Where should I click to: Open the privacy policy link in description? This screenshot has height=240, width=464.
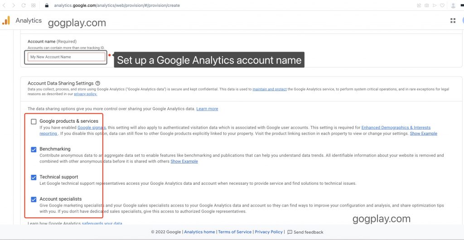86,94
